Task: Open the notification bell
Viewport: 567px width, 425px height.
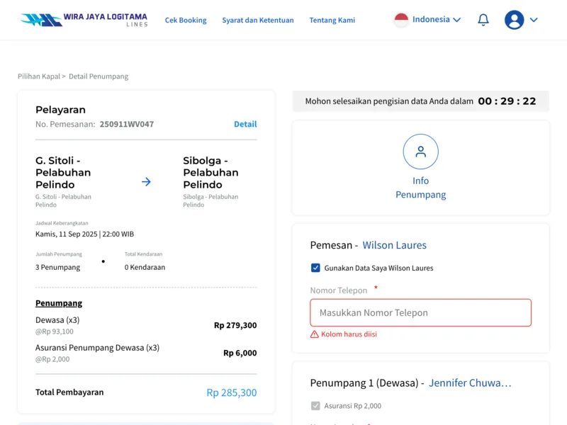Action: (x=483, y=20)
